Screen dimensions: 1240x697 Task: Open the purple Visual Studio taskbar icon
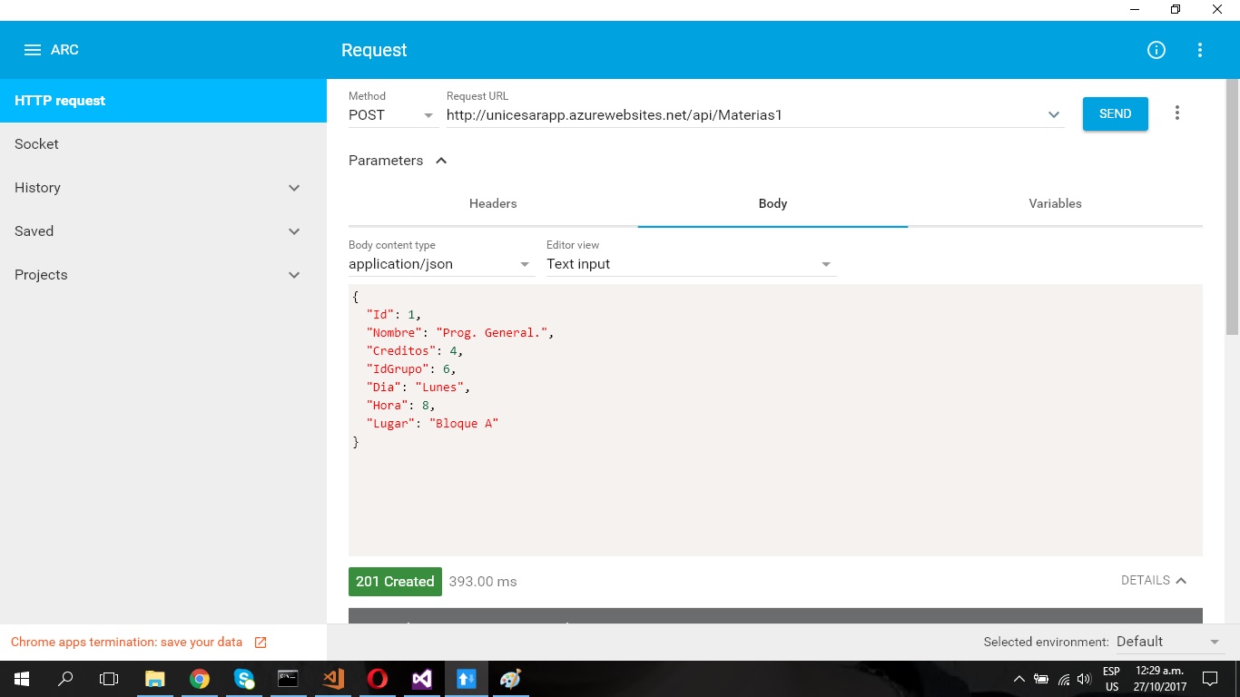[422, 679]
